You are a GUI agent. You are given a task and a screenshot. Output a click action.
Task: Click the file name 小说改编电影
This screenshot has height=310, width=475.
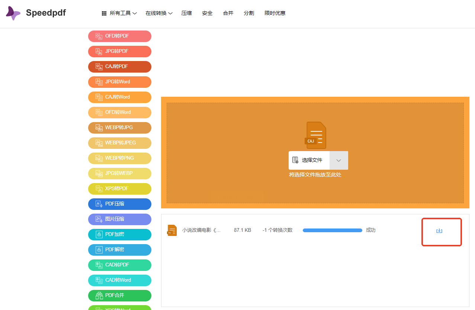click(x=201, y=230)
